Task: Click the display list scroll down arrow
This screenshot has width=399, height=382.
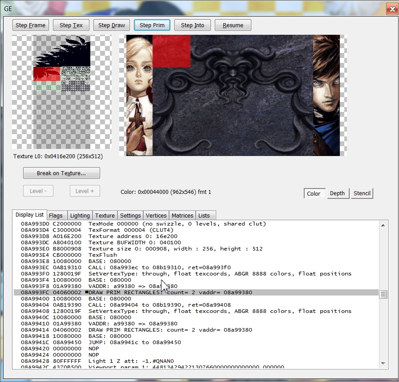Action: coord(383,363)
